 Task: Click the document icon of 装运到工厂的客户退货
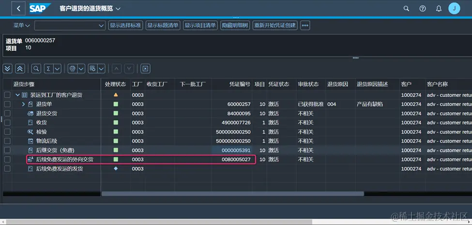coord(25,95)
